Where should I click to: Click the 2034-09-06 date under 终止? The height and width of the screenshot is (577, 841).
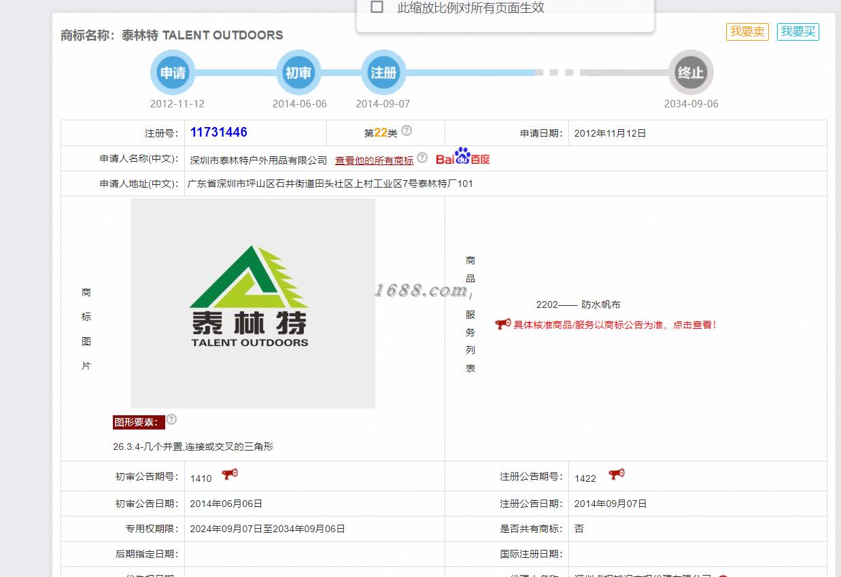coord(691,104)
